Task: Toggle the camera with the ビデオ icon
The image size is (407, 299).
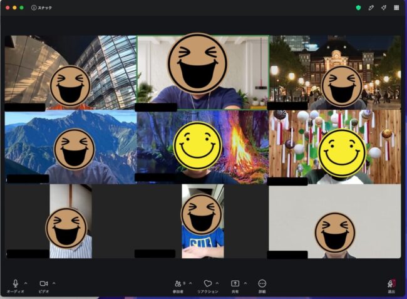Action: point(44,284)
